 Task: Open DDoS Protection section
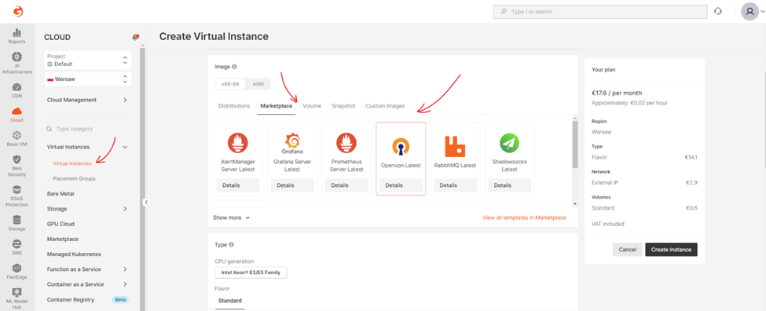(17, 196)
